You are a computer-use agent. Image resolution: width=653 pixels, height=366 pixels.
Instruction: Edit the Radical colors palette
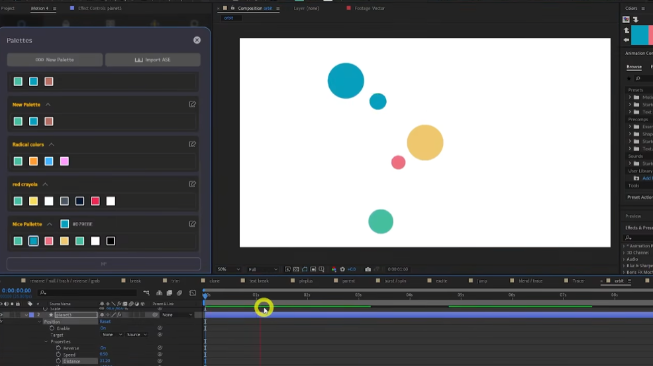pyautogui.click(x=193, y=145)
